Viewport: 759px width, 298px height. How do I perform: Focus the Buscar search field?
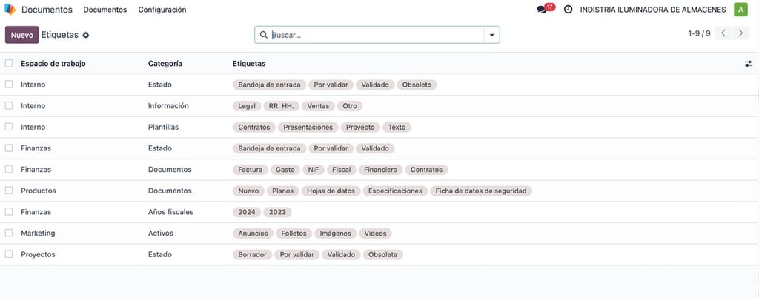(x=377, y=35)
